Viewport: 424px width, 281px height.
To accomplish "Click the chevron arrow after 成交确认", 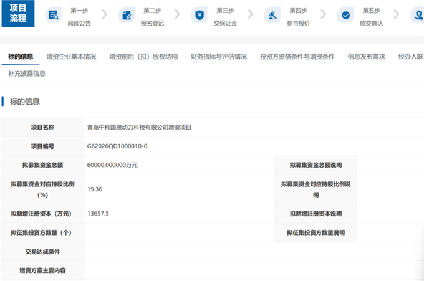I will 396,14.
